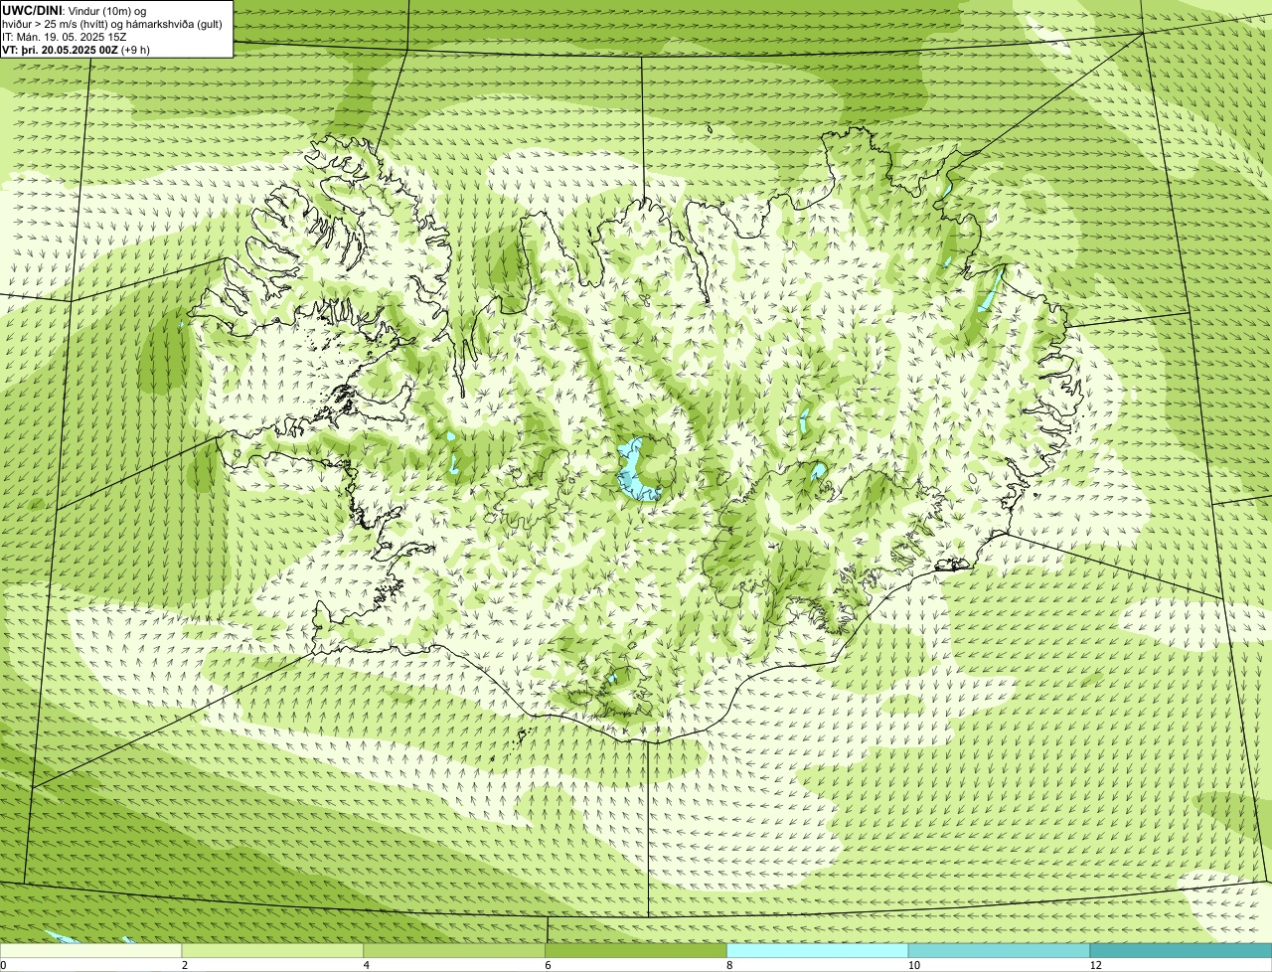
Task: Click the 4–6 m/s green legend swatch
Action: click(x=455, y=950)
